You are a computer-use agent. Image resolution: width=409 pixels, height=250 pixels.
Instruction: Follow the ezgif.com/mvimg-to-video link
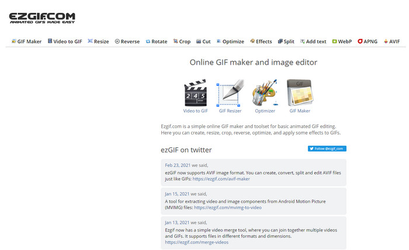[228, 207]
